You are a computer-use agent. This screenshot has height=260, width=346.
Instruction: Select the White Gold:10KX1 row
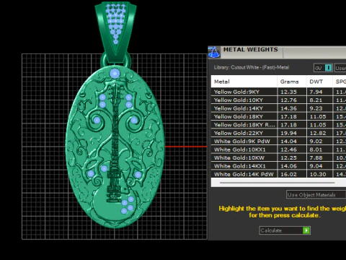point(278,149)
